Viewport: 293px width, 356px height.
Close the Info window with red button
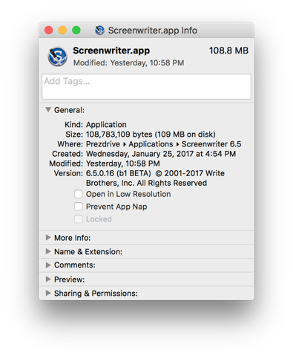[49, 30]
